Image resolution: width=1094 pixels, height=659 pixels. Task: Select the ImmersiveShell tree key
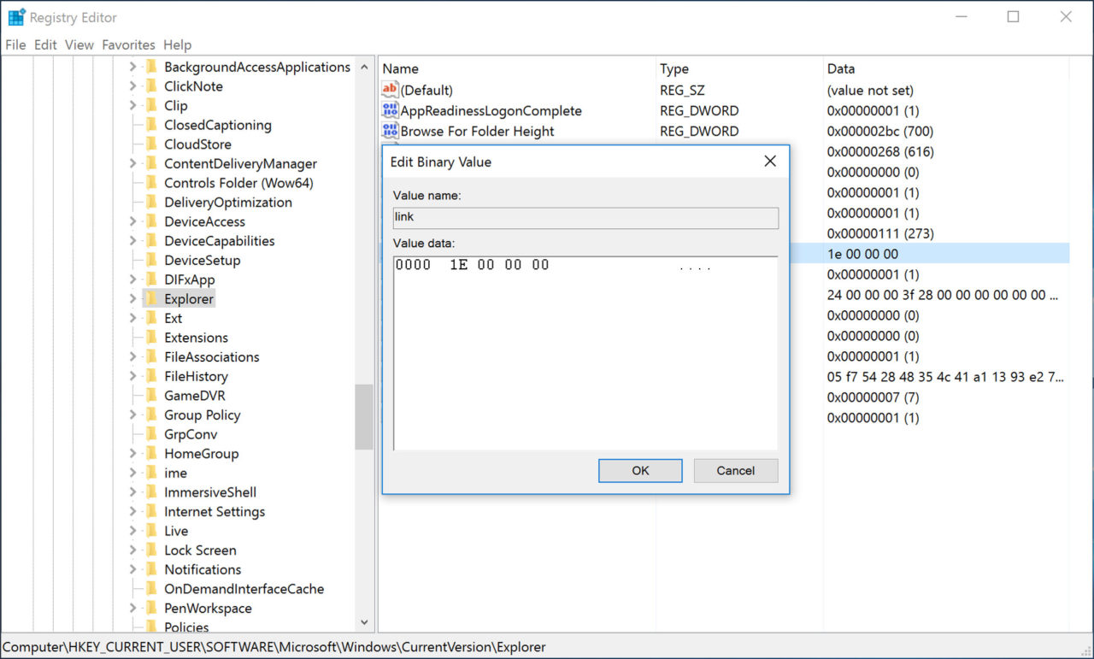[x=210, y=492]
